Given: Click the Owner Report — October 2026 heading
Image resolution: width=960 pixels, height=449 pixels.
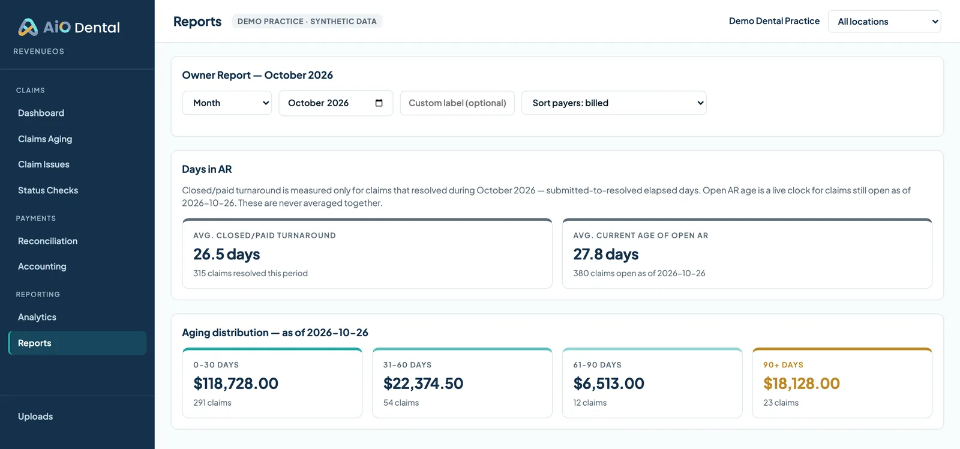Looking at the screenshot, I should pos(257,75).
